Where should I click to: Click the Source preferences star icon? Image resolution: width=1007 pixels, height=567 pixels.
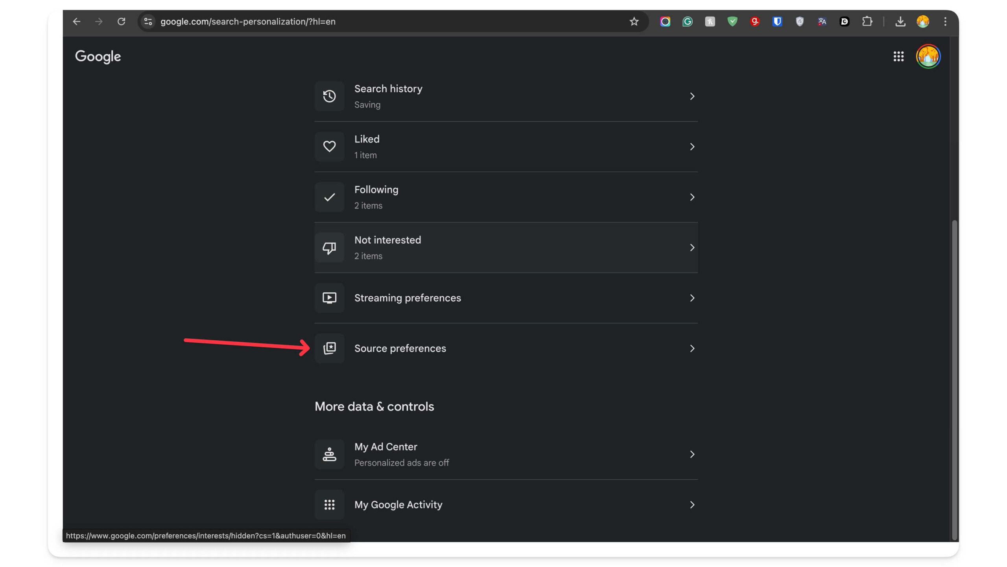[329, 348]
